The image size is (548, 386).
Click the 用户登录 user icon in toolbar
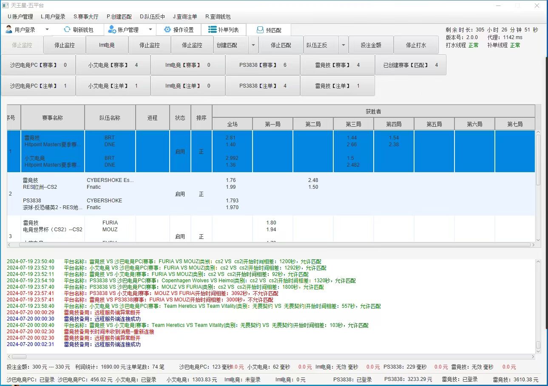9,30
